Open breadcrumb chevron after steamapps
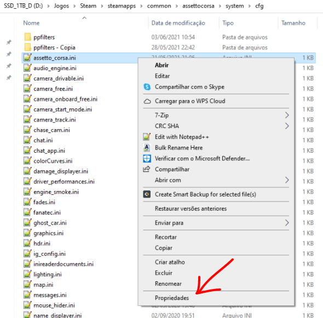The image size is (323, 318). tap(141, 6)
